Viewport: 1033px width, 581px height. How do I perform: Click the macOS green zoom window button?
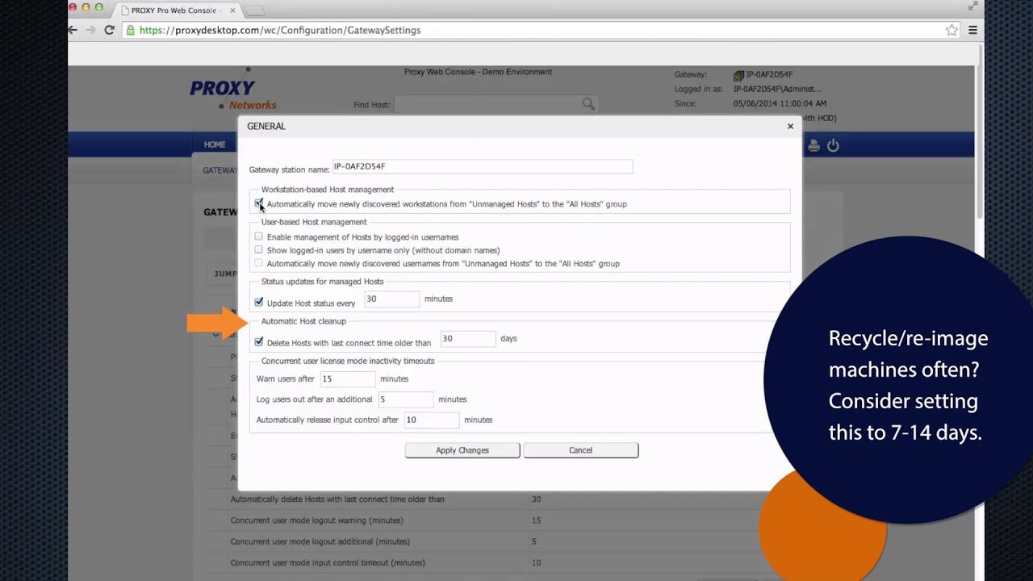coord(99,7)
